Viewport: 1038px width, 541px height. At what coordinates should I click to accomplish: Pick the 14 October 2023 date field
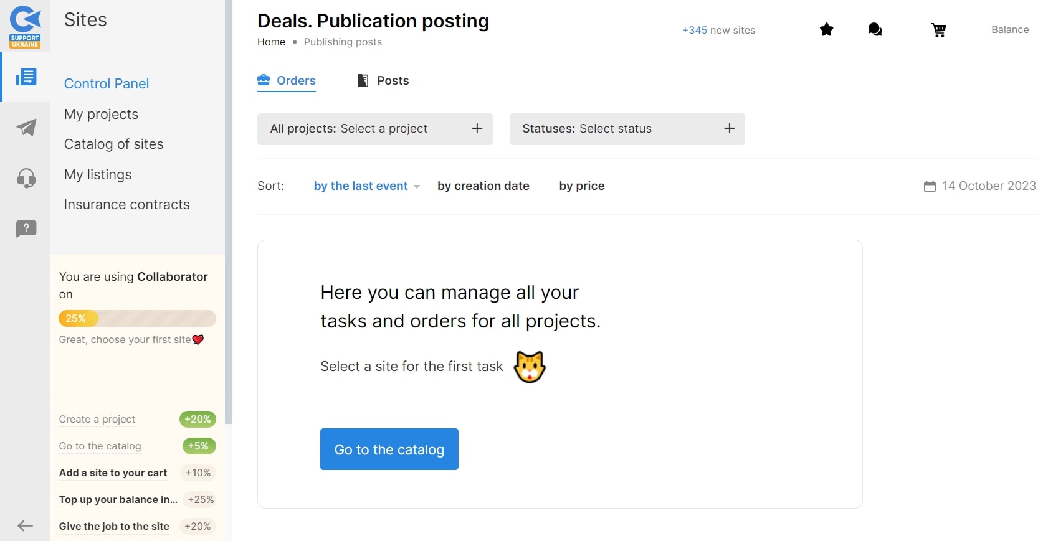click(980, 186)
